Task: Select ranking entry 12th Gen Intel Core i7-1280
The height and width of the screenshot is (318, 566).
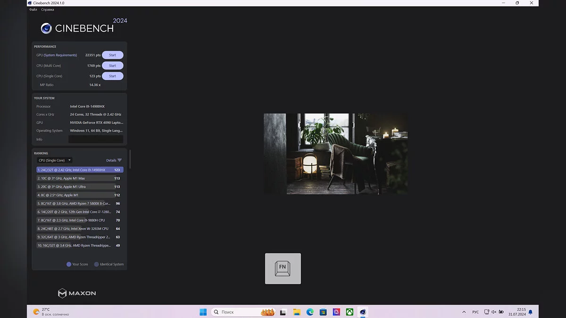Action: pos(80,212)
